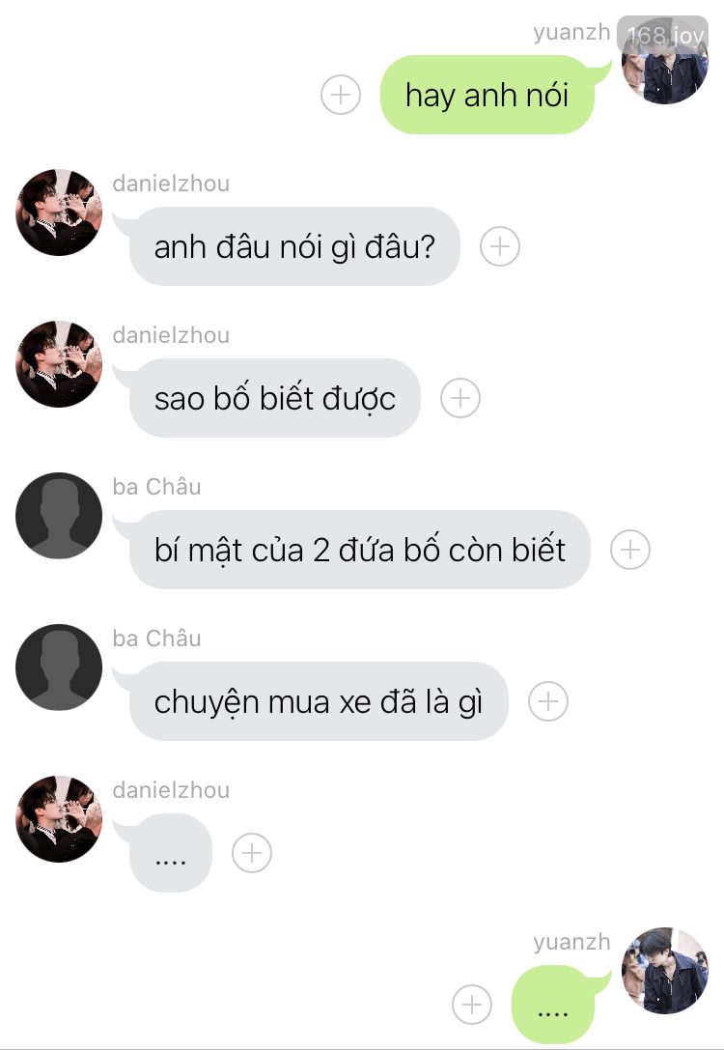Open yuanzh's avatar at top right
This screenshot has height=1050, width=724.
pyautogui.click(x=665, y=62)
